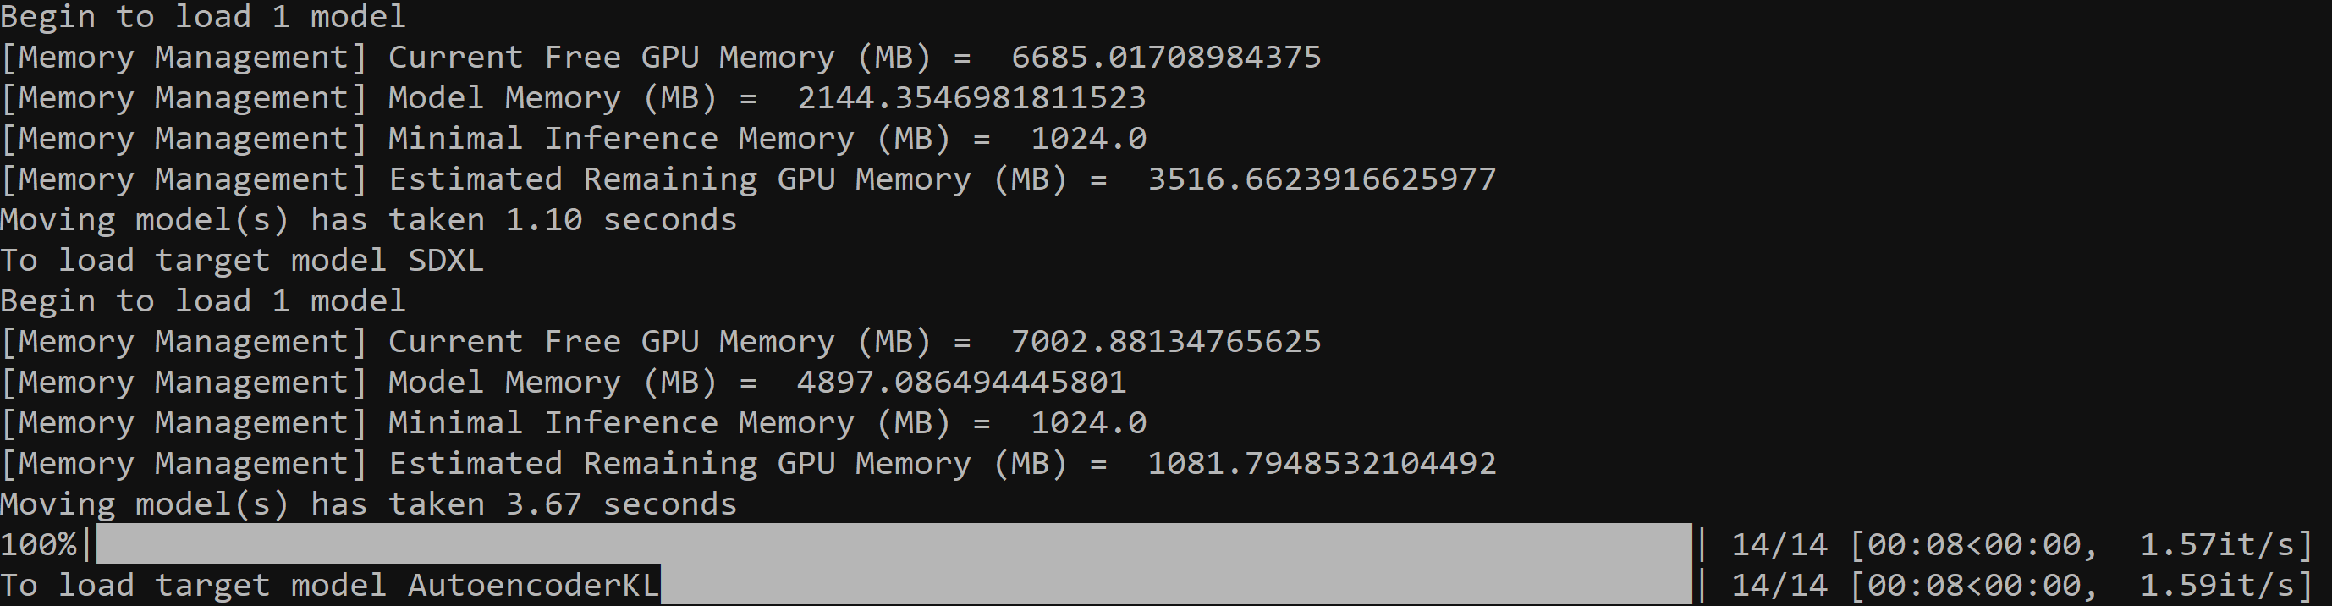Click the first '[Memory Management]' tag
Screen dimensions: 2332x606
coord(184,57)
